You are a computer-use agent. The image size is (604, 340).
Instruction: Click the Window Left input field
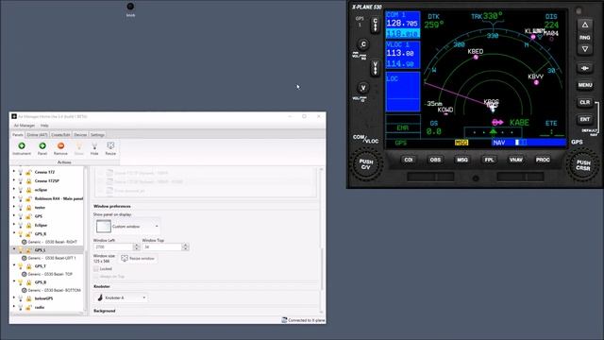tap(113, 246)
